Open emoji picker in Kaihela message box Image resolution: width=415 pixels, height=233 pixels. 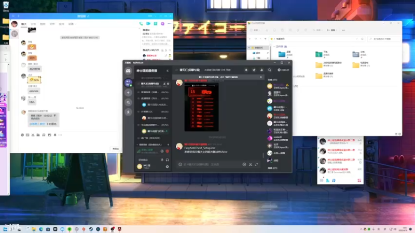[180, 164]
